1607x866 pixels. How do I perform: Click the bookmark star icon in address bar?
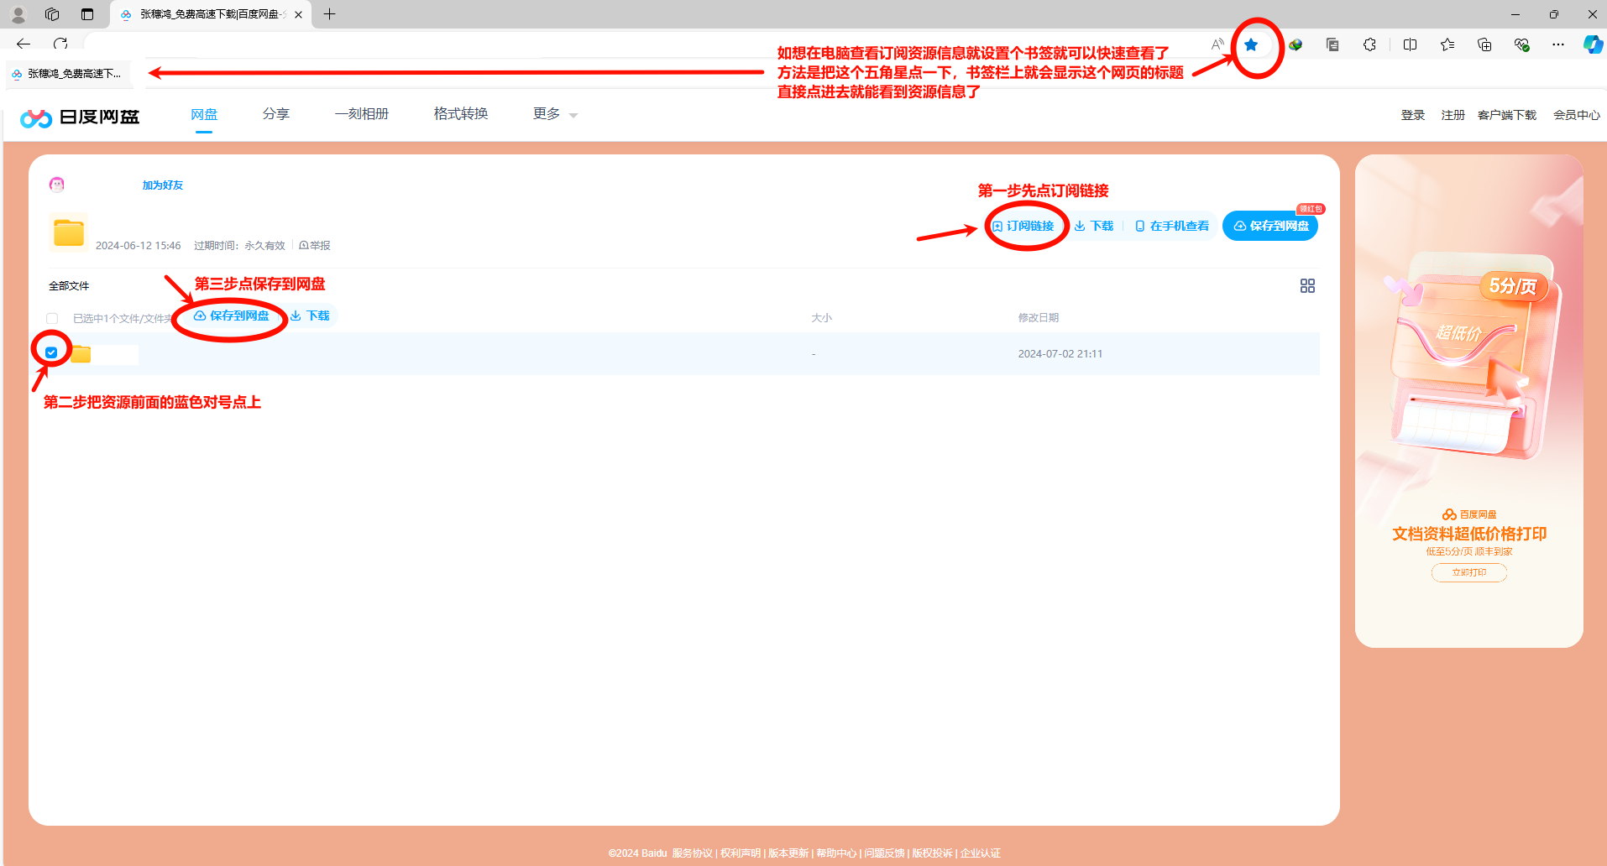[1251, 44]
